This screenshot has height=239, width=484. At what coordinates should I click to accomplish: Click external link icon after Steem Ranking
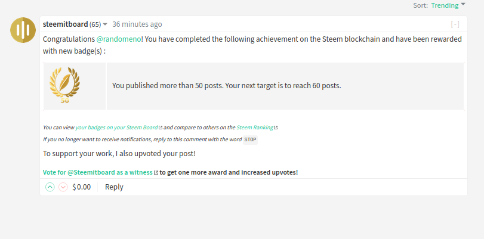276,128
